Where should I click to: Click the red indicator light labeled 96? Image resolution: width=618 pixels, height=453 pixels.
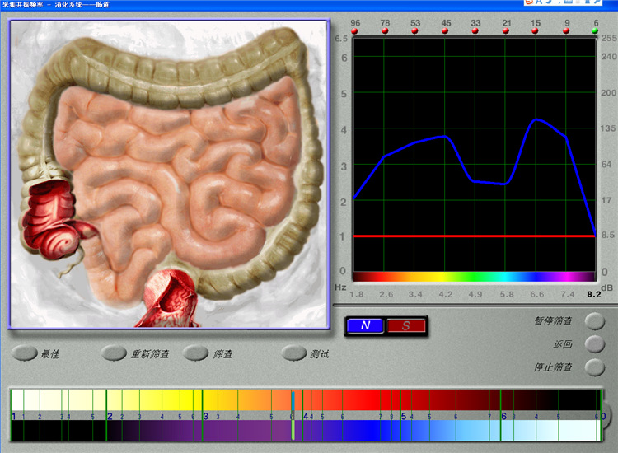(x=355, y=31)
